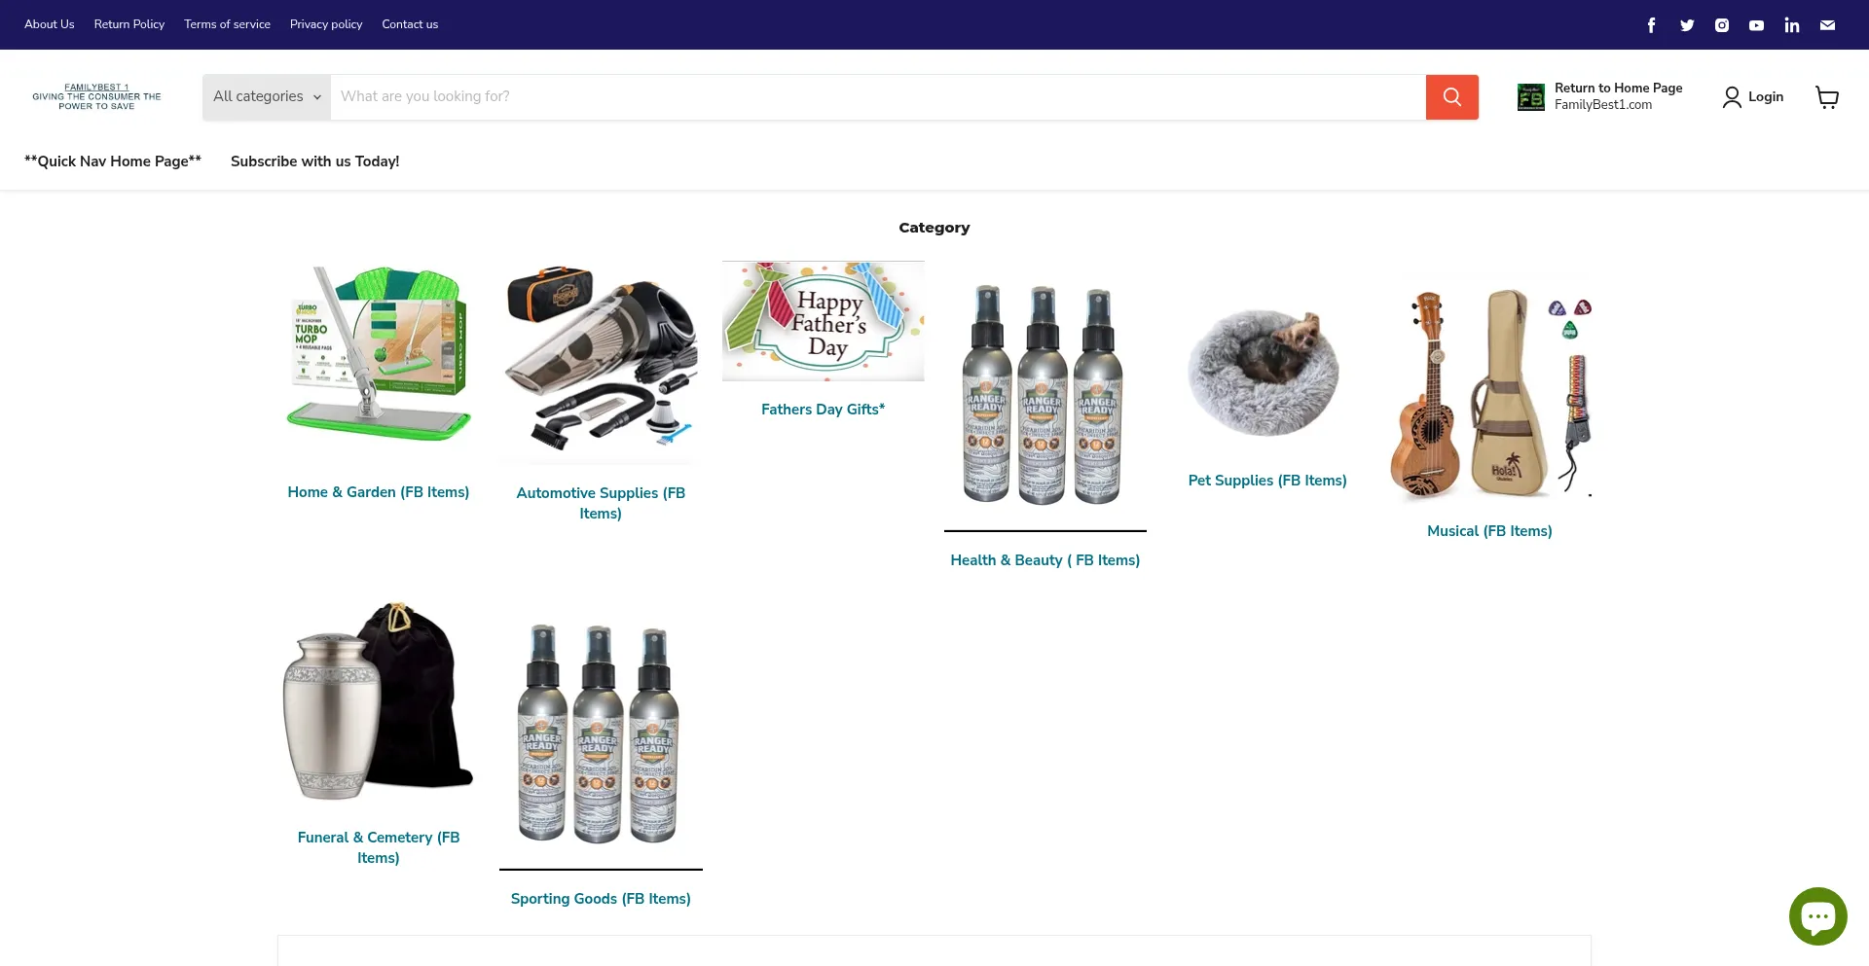The width and height of the screenshot is (1869, 966).
Task: Open the Twitter social icon
Action: 1687,25
